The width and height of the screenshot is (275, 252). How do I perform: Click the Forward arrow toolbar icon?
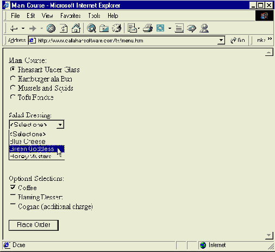coord(33,28)
